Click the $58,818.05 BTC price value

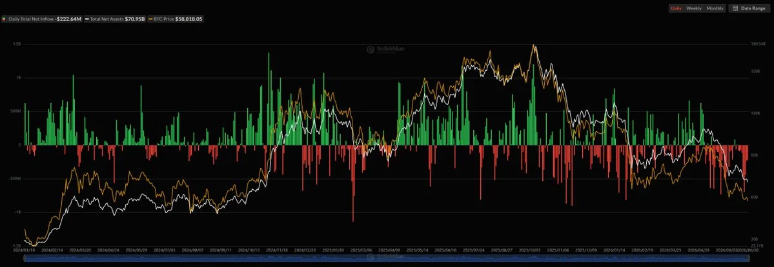point(188,19)
